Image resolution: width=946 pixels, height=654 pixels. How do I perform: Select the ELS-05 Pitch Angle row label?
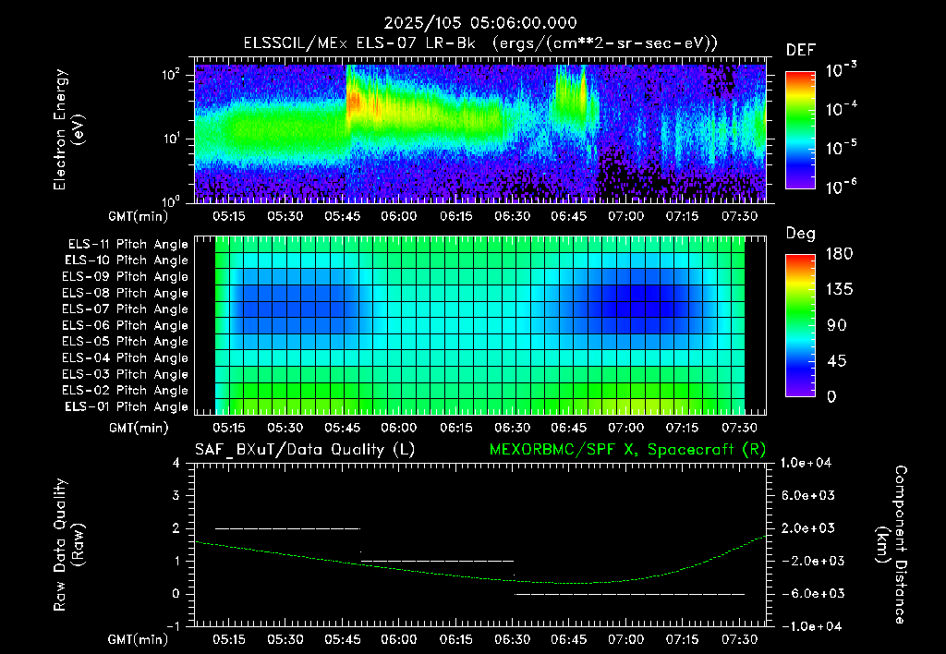(126, 342)
